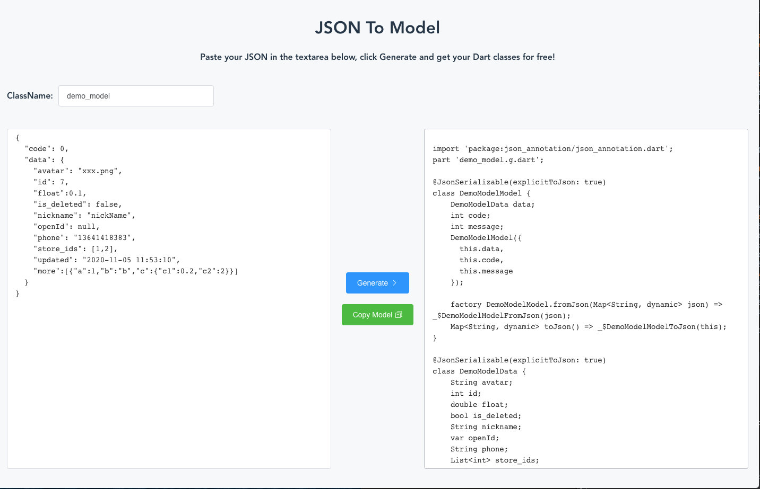
Task: Click inside the Dart output textarea
Action: (x=586, y=299)
